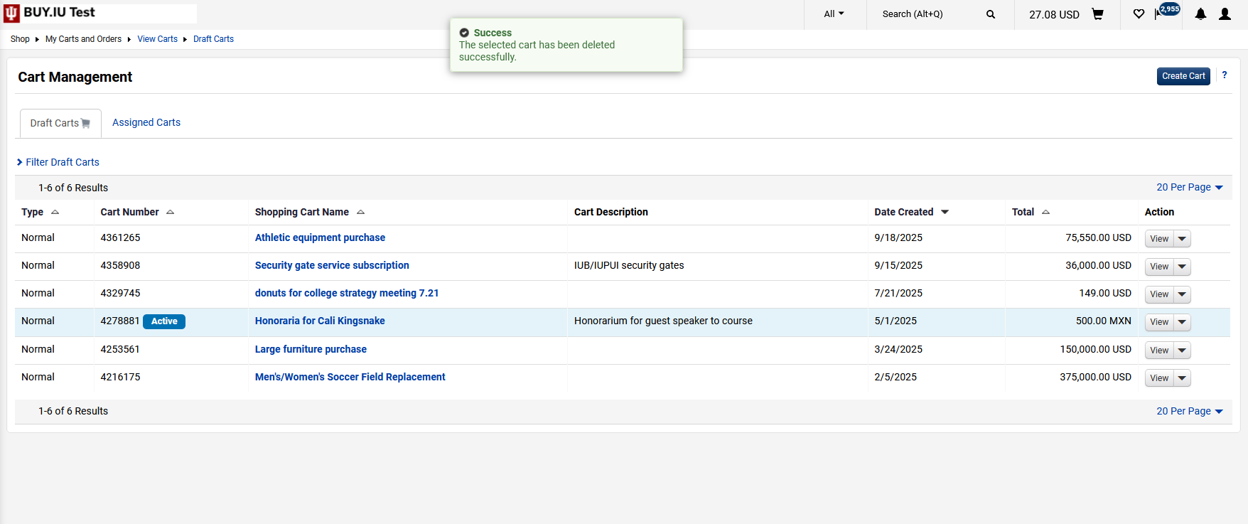The height and width of the screenshot is (524, 1248).
Task: Open the All search category dropdown
Action: 834,14
